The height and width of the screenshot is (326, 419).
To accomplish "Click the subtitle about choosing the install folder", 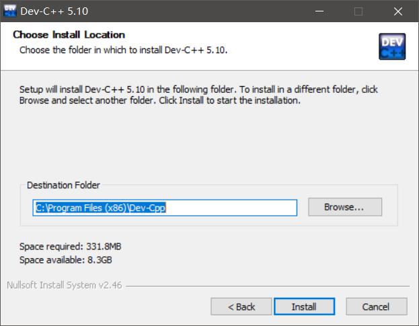I will click(x=124, y=50).
